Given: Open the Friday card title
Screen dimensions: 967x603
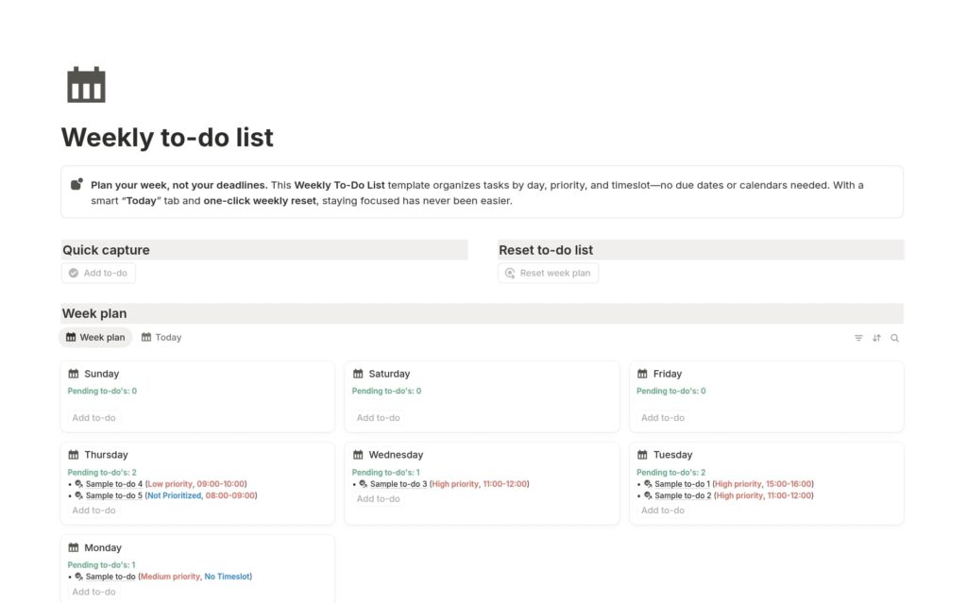Looking at the screenshot, I should (x=668, y=374).
